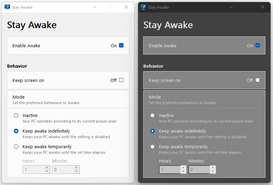Decrease Minutes value in light window
The image size is (273, 185).
pyautogui.click(x=76, y=171)
